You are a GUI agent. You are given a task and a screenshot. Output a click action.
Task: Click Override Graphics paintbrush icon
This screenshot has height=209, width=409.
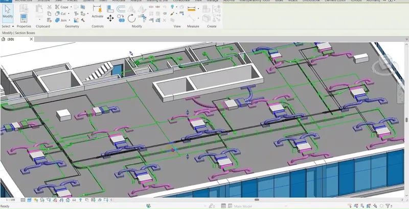tap(172, 14)
